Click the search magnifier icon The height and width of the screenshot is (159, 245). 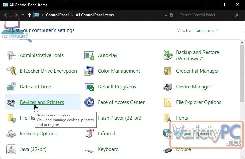pyautogui.click(x=237, y=15)
